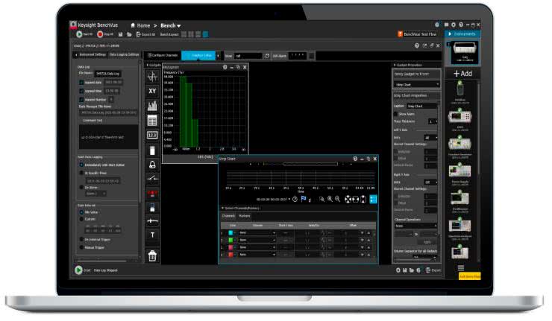Click the histogram gadget icon in sidebar

point(152,106)
